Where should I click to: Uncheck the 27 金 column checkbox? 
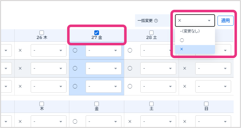(97, 33)
